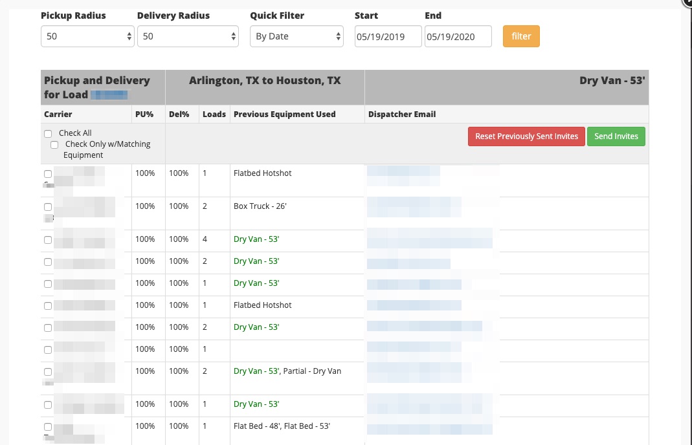Check the Flat Bed - 48' carrier row
This screenshot has width=692, height=445.
(x=48, y=427)
